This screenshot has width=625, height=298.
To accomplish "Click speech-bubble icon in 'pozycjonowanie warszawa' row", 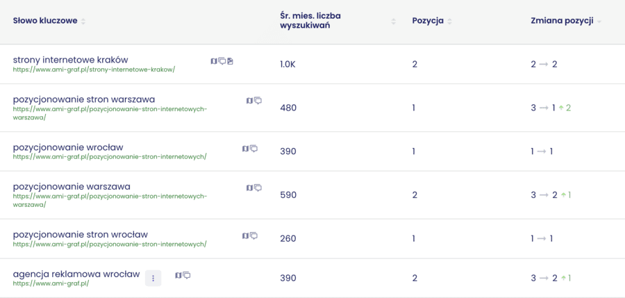I will pos(258,188).
